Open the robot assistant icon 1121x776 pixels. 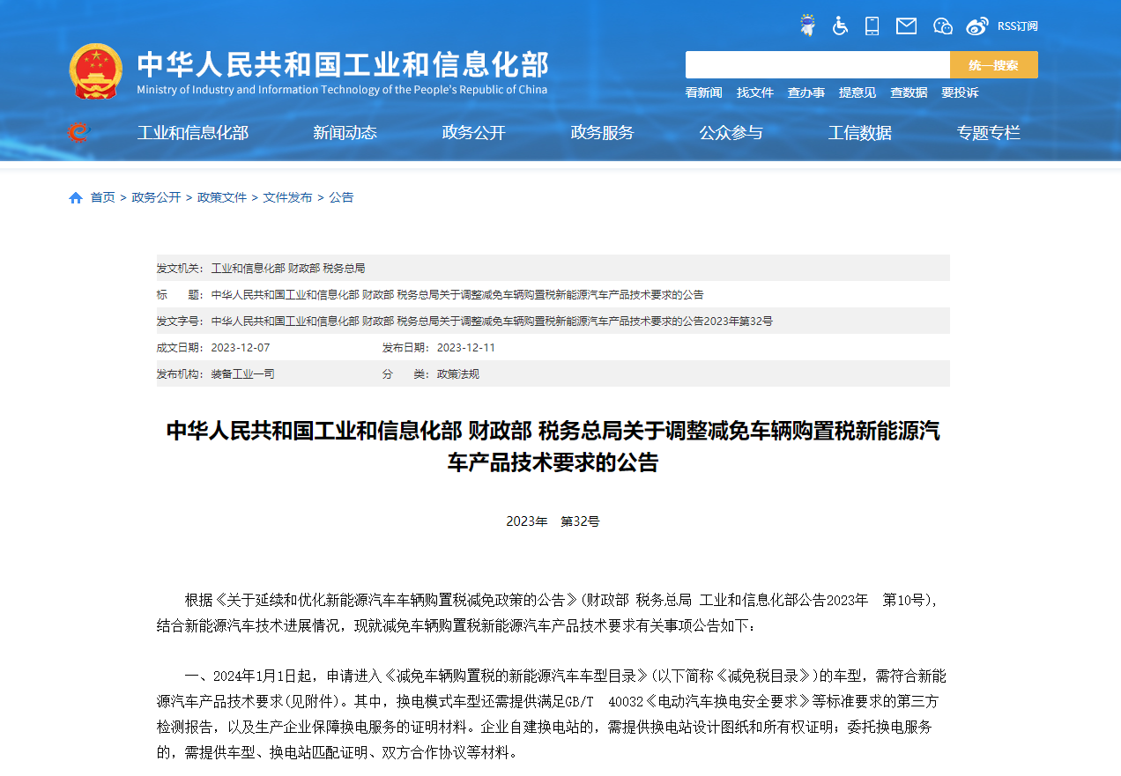tap(807, 26)
